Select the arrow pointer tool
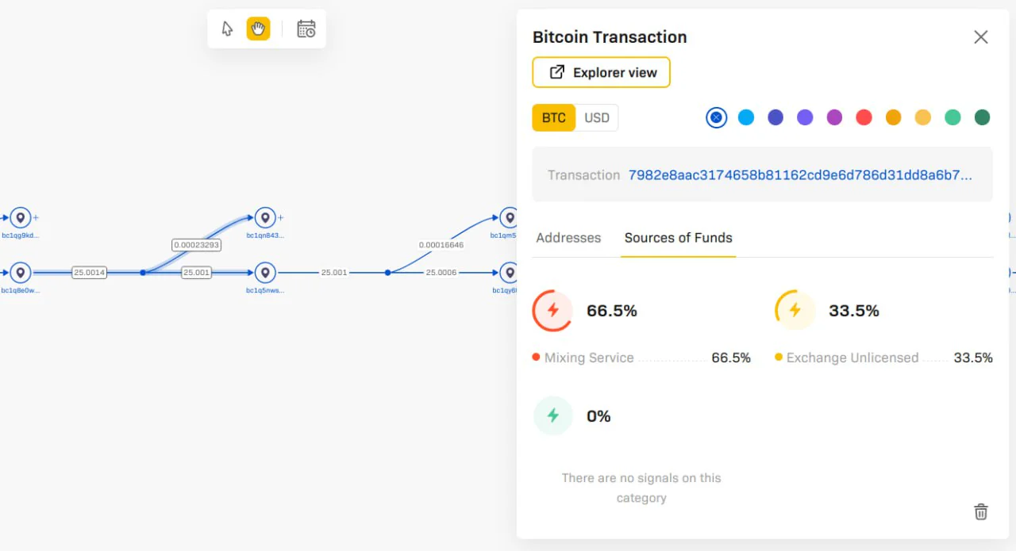Screen dimensions: 1016x551 tap(228, 29)
